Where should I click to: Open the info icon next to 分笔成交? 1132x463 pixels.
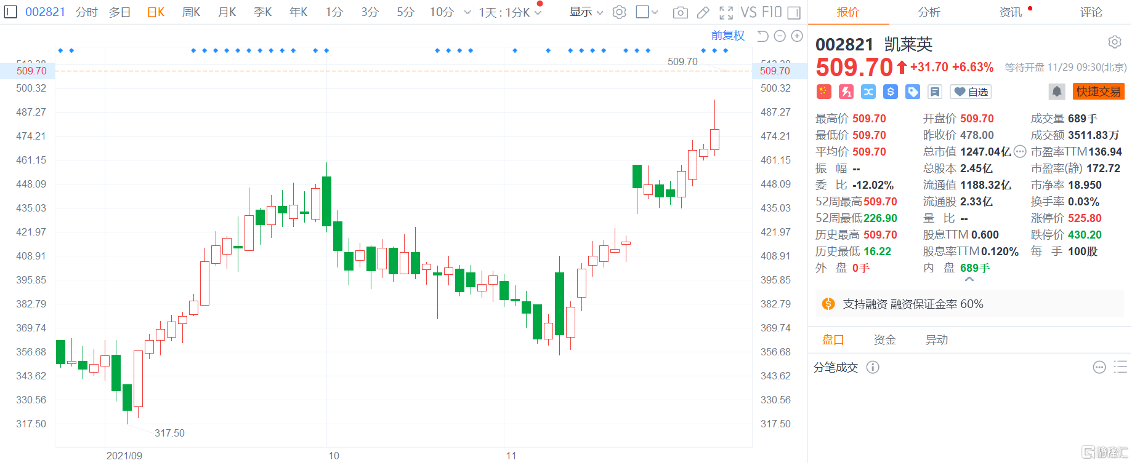873,367
